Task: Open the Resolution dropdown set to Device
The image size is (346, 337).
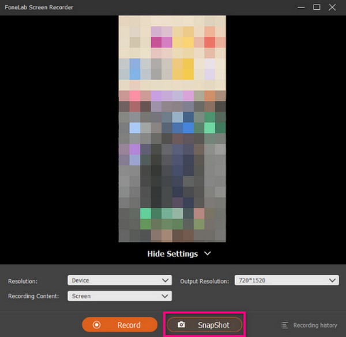Action: tap(119, 280)
